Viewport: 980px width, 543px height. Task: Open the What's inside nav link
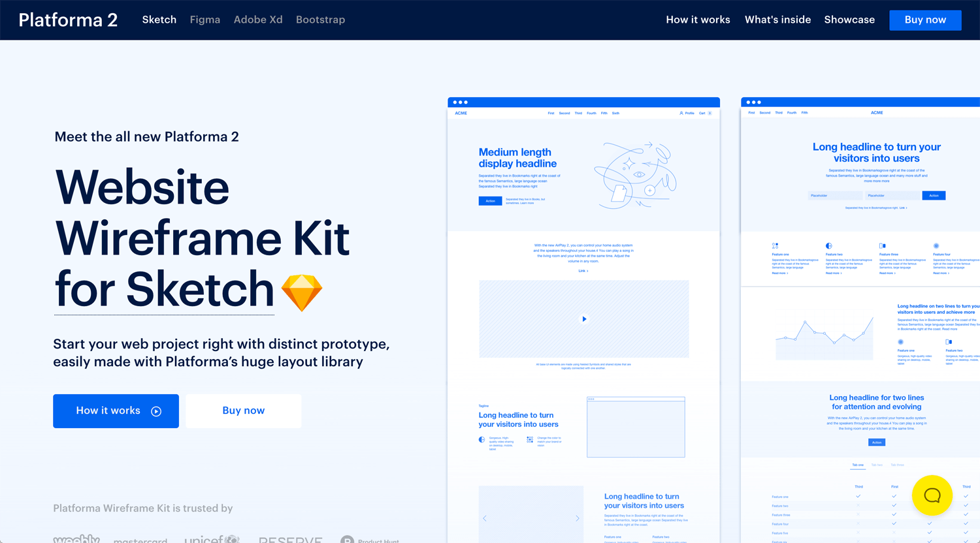point(777,20)
